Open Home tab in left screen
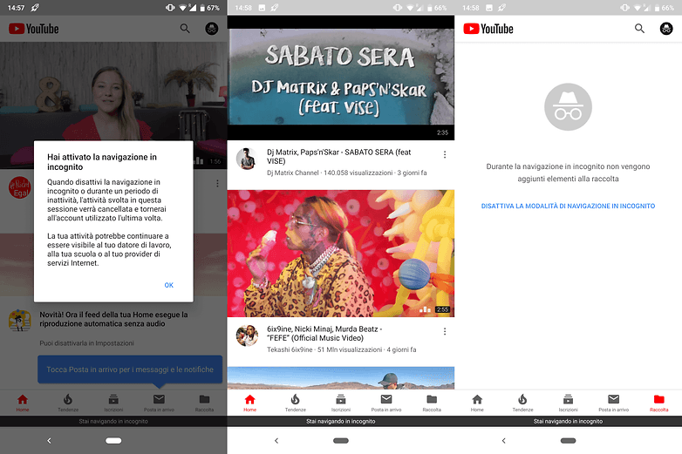Viewport: 682px width, 454px height. (23, 403)
